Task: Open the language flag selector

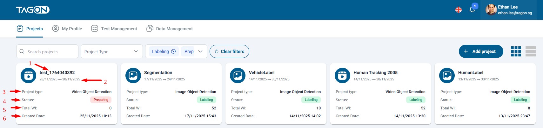Action: (458, 10)
